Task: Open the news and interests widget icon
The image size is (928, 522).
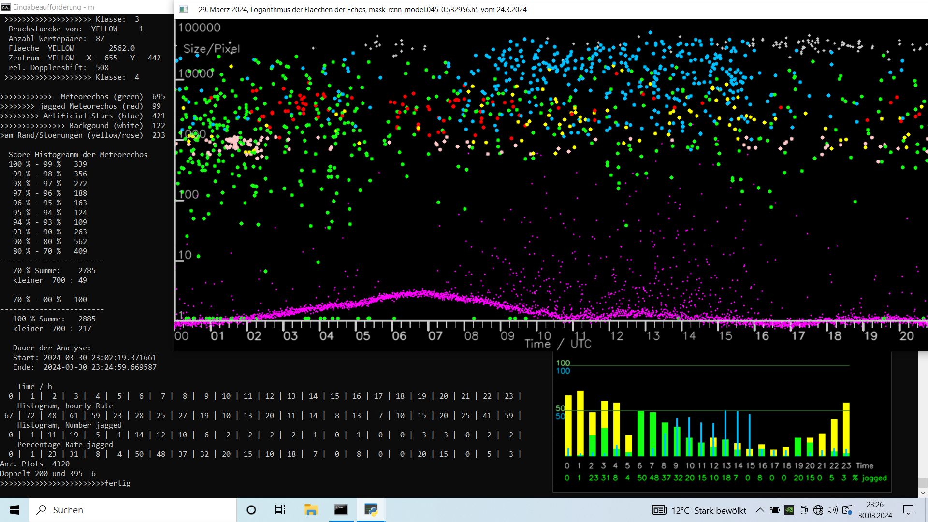Action: coord(659,510)
